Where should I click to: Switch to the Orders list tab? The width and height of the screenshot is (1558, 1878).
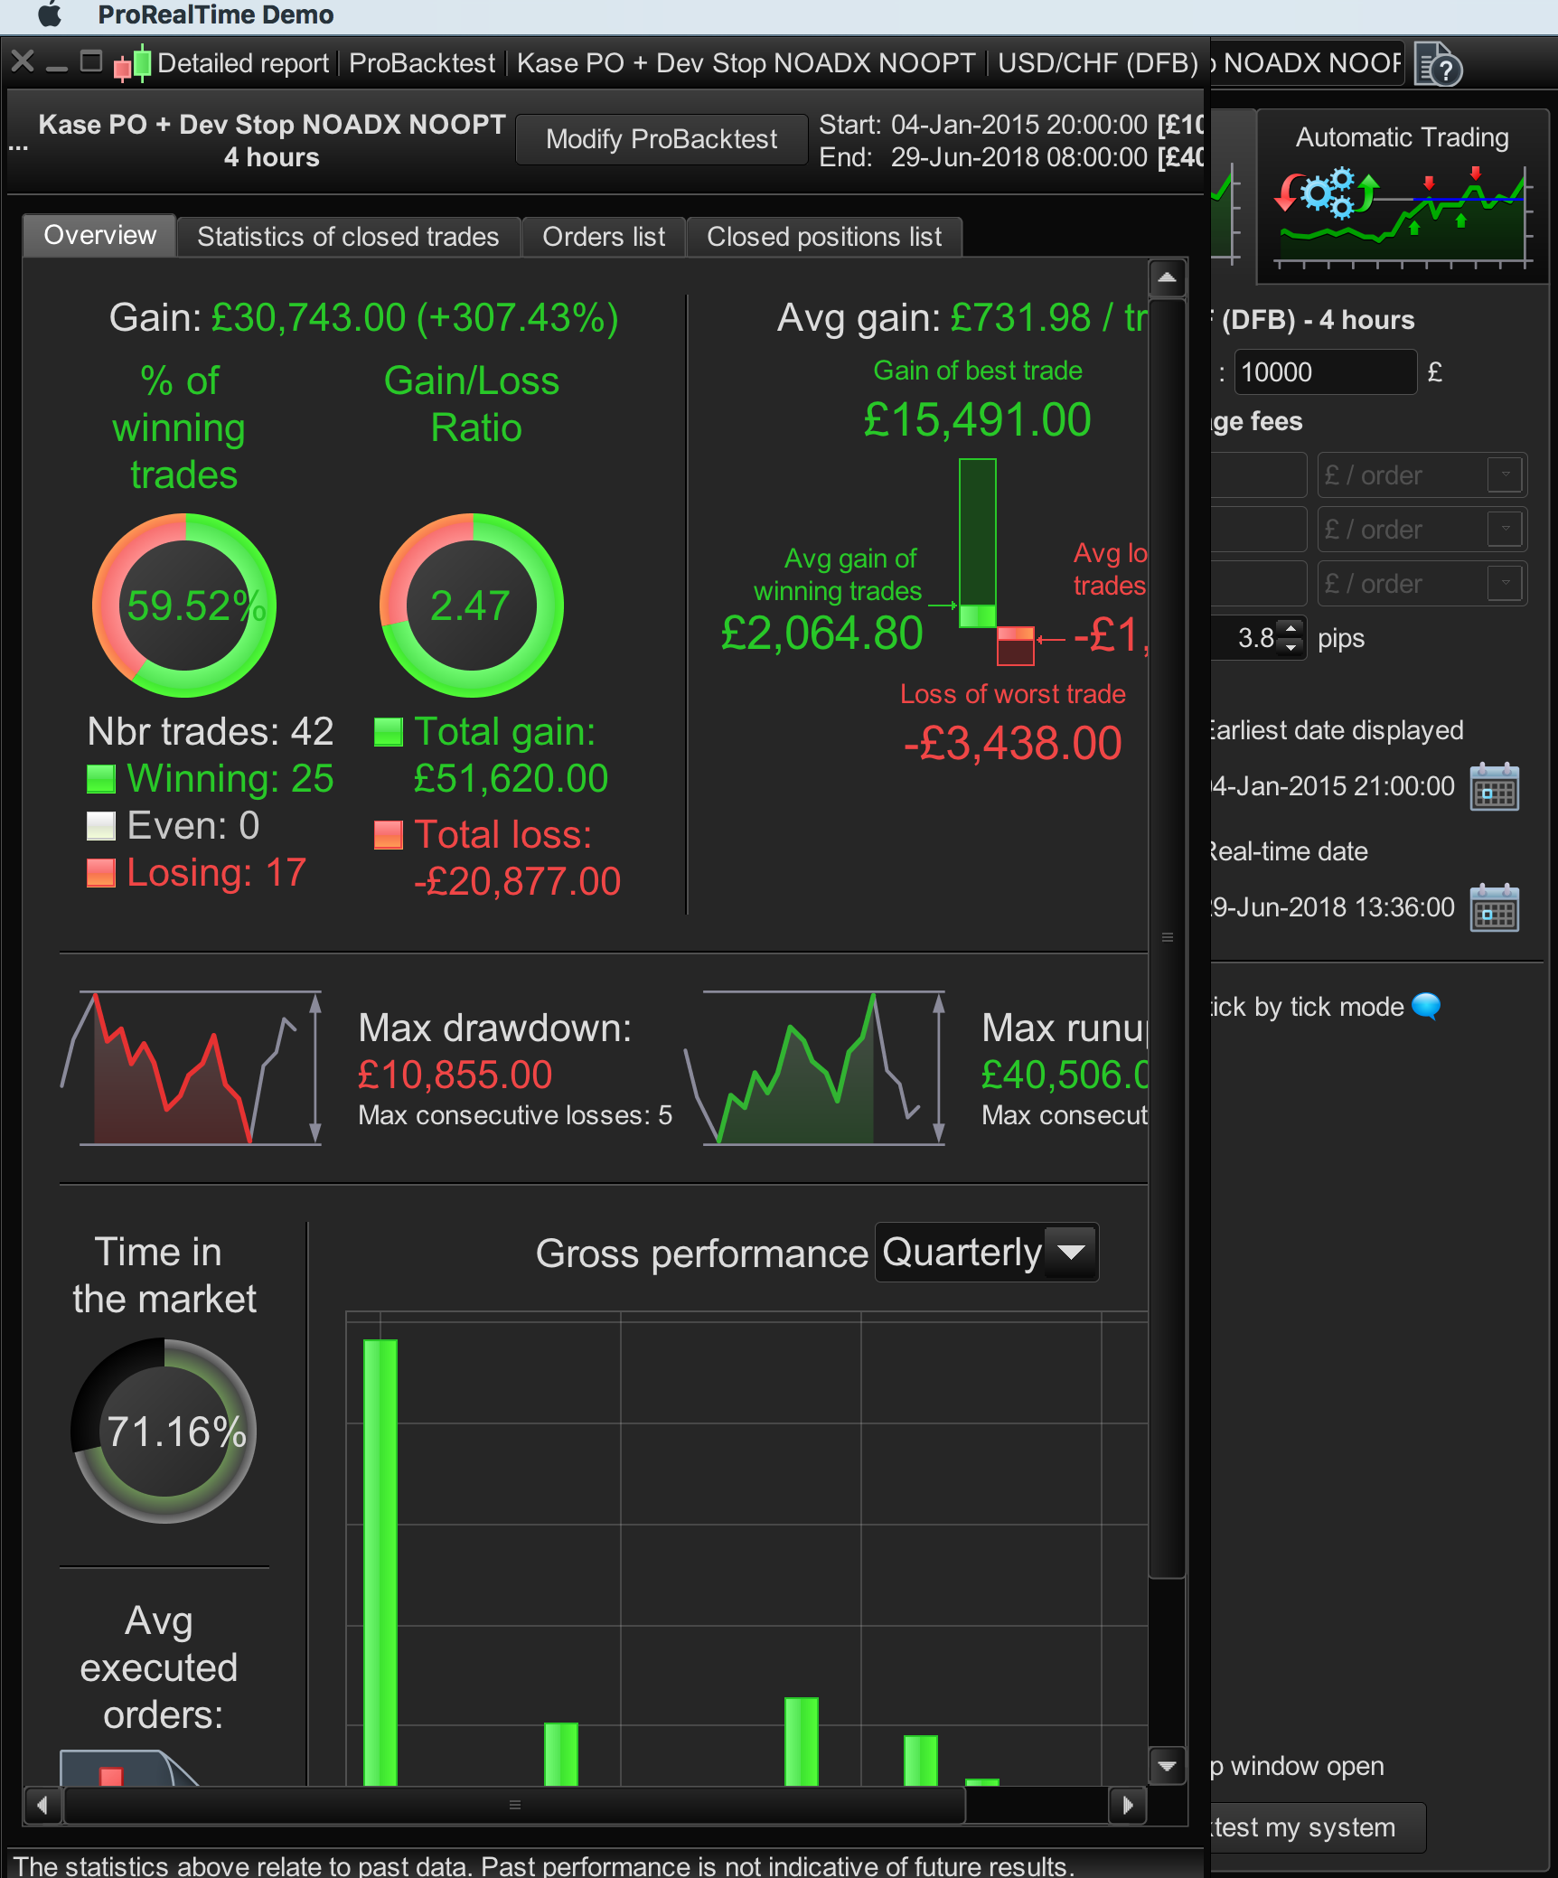point(604,237)
